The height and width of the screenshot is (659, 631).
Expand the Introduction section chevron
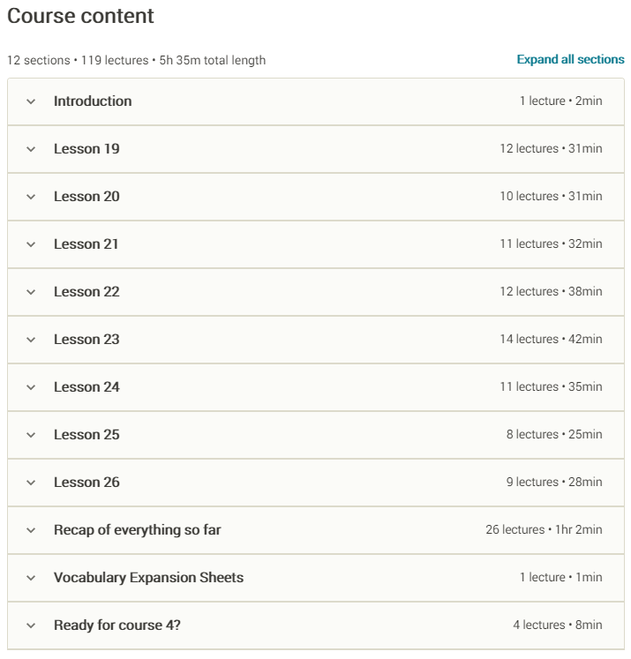[31, 101]
